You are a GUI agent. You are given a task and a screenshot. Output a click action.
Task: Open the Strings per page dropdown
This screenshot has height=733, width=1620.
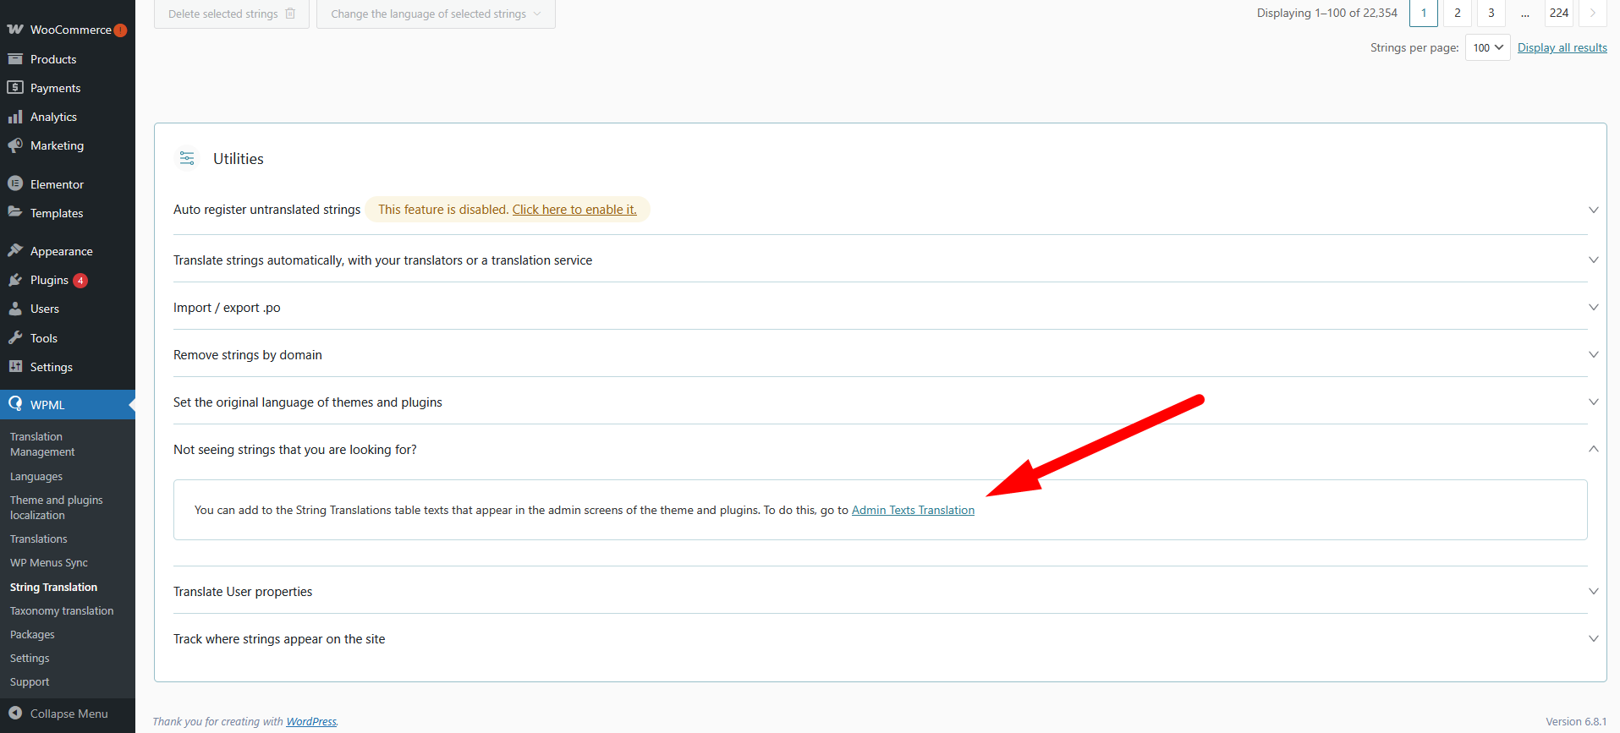tap(1487, 48)
